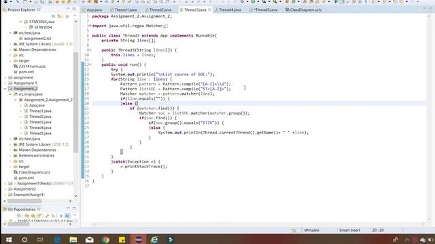The width and height of the screenshot is (435, 244).
Task: Toggle hierarchical branch layout in Git view
Action: tap(61, 216)
